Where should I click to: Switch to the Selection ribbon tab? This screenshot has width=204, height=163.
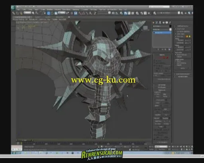pyautogui.click(x=48, y=17)
